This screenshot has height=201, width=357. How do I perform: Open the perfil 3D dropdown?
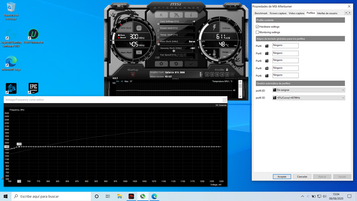[309, 98]
